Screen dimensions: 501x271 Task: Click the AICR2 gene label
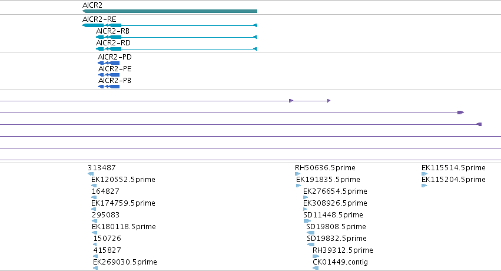92,5
